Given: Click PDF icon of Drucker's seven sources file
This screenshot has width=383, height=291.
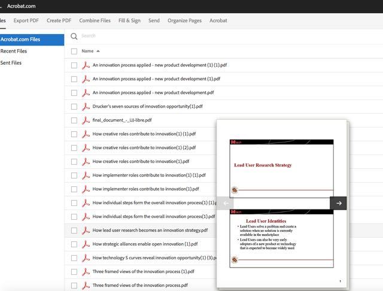Looking at the screenshot, I should [86, 107].
